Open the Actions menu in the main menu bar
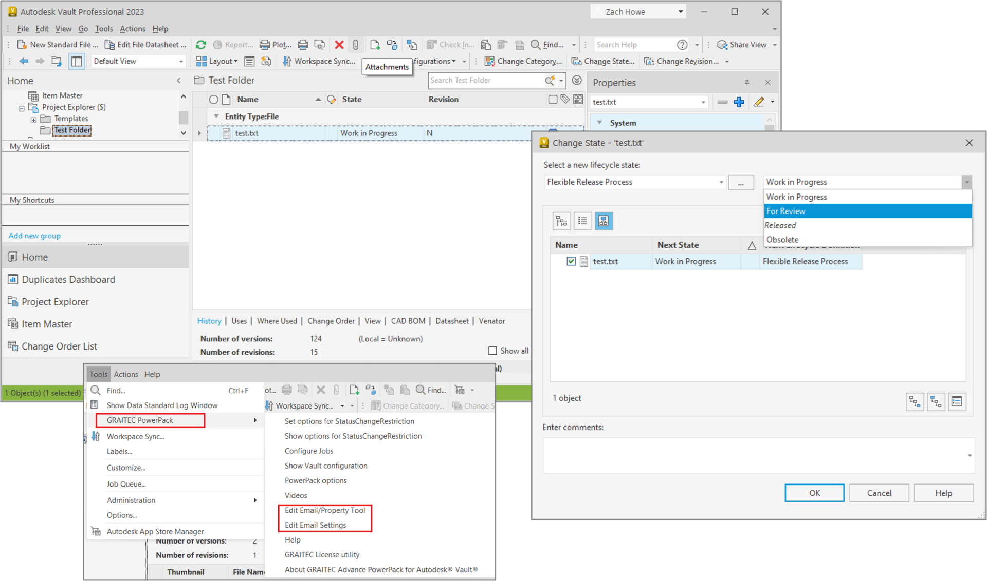 [132, 29]
